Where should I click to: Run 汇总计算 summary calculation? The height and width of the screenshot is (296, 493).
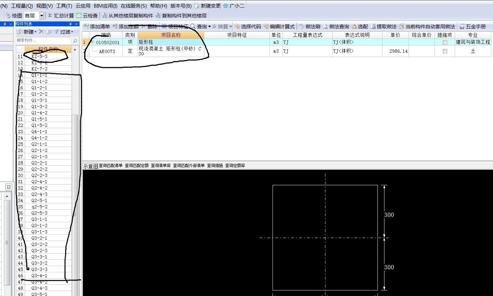point(61,15)
